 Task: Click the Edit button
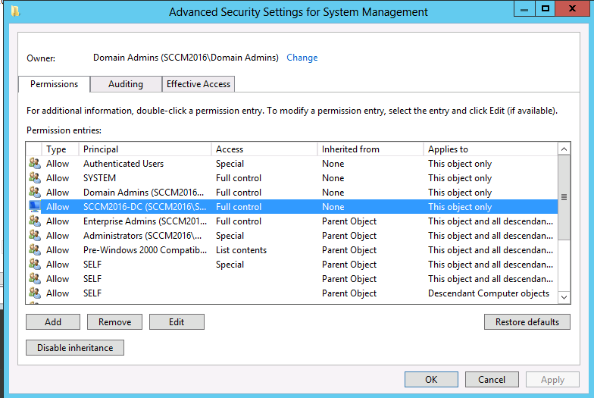pos(177,321)
